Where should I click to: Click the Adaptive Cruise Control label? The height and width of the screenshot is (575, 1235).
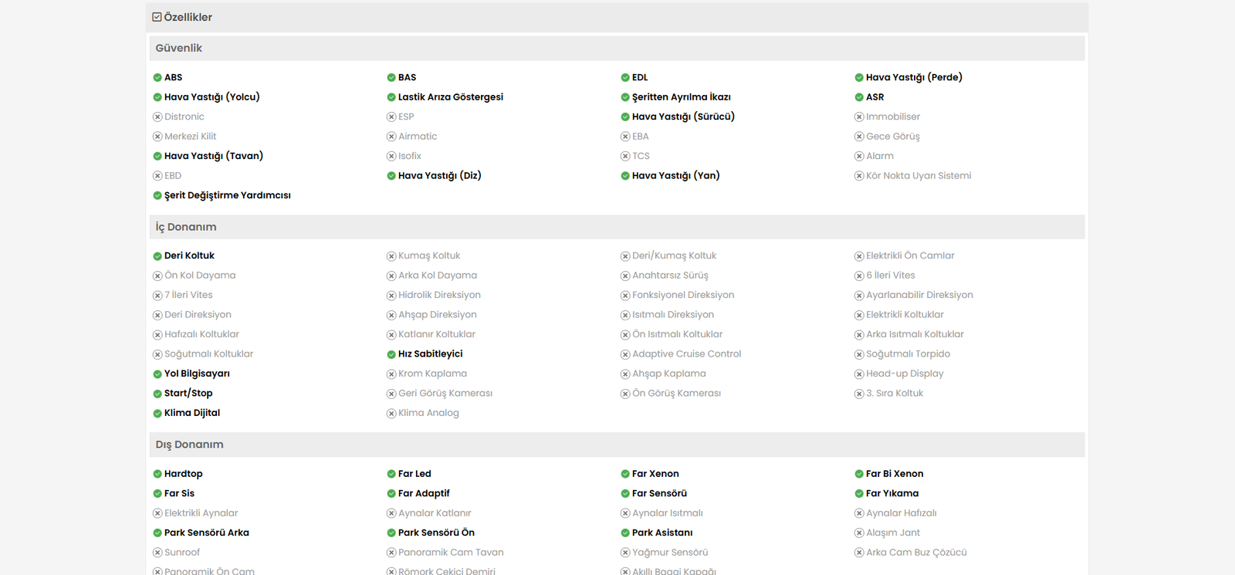tap(686, 354)
